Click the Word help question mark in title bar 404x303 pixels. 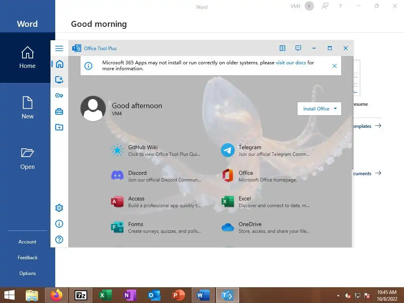pyautogui.click(x=340, y=6)
